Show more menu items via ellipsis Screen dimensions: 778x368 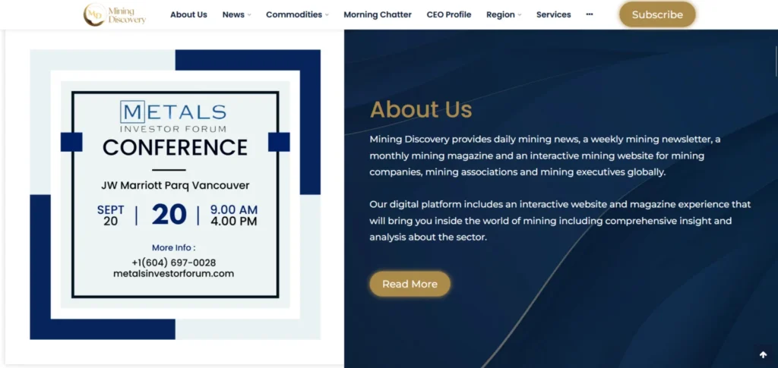click(x=590, y=14)
